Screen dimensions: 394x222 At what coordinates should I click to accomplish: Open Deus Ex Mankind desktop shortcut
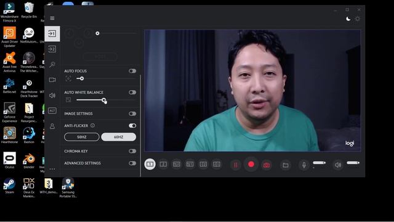click(29, 187)
